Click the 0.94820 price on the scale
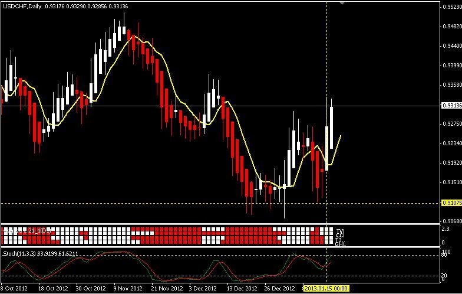 [x=451, y=27]
